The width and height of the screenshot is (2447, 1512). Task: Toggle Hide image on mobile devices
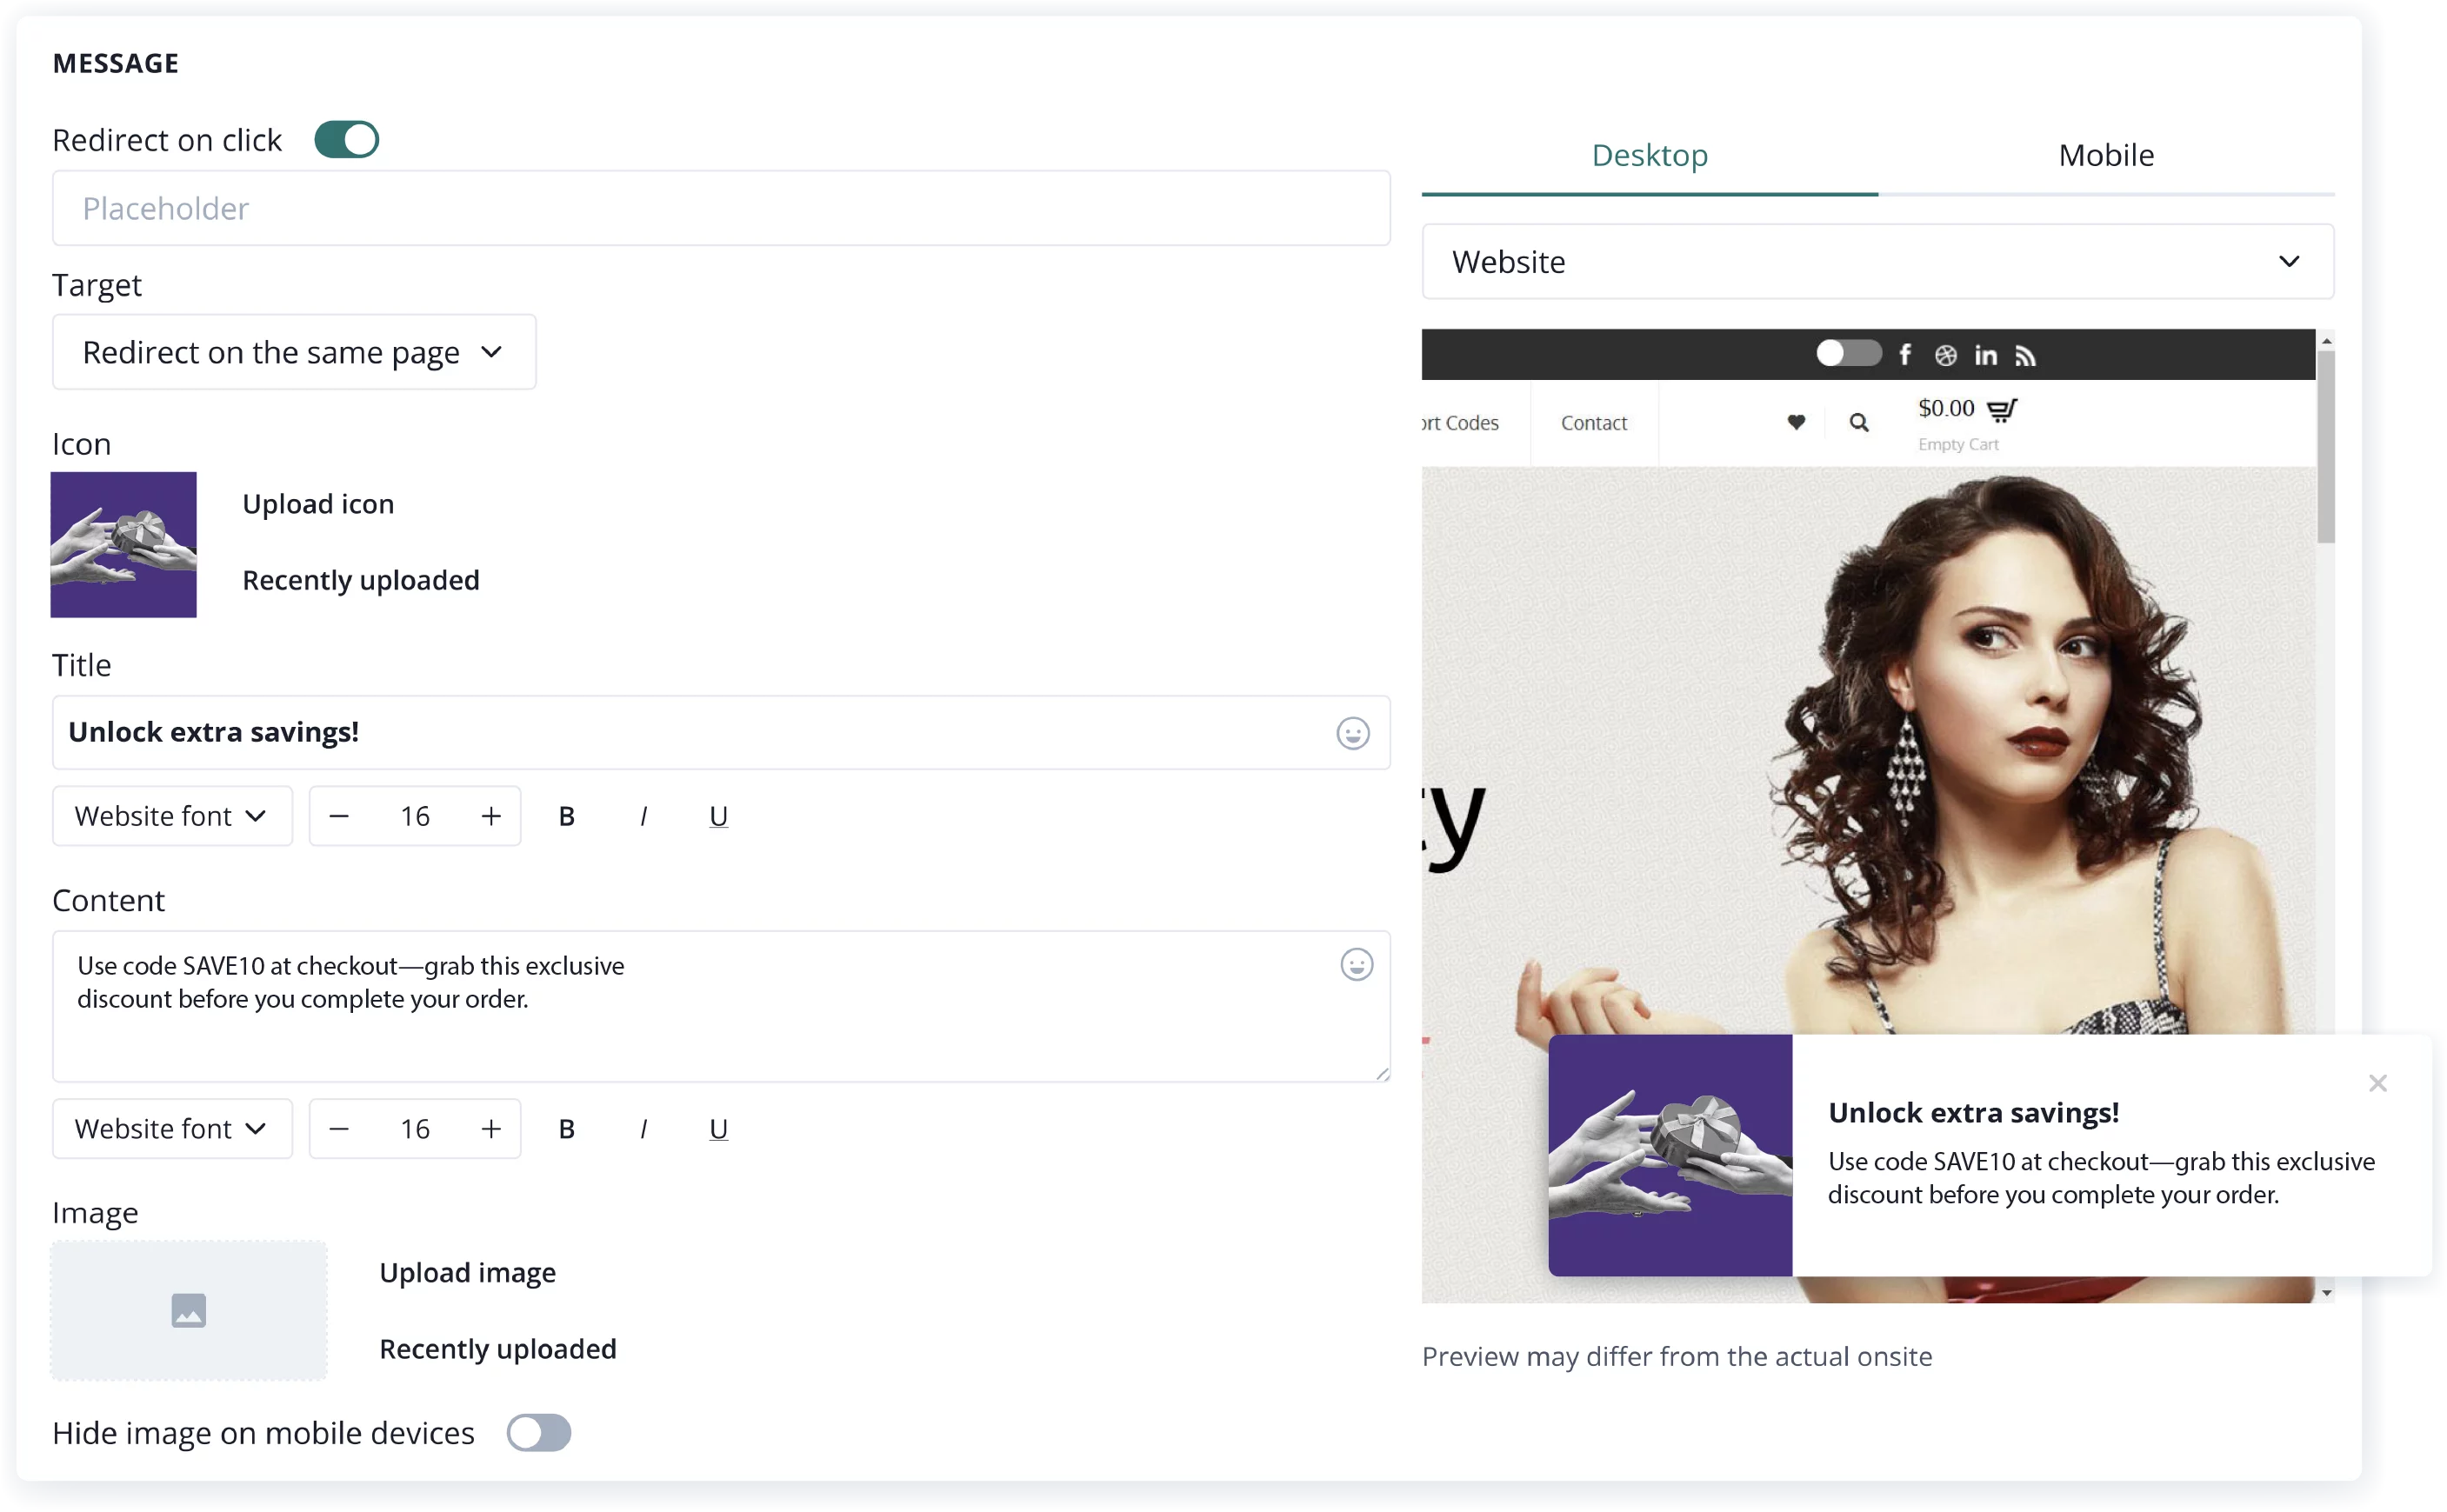coord(538,1433)
